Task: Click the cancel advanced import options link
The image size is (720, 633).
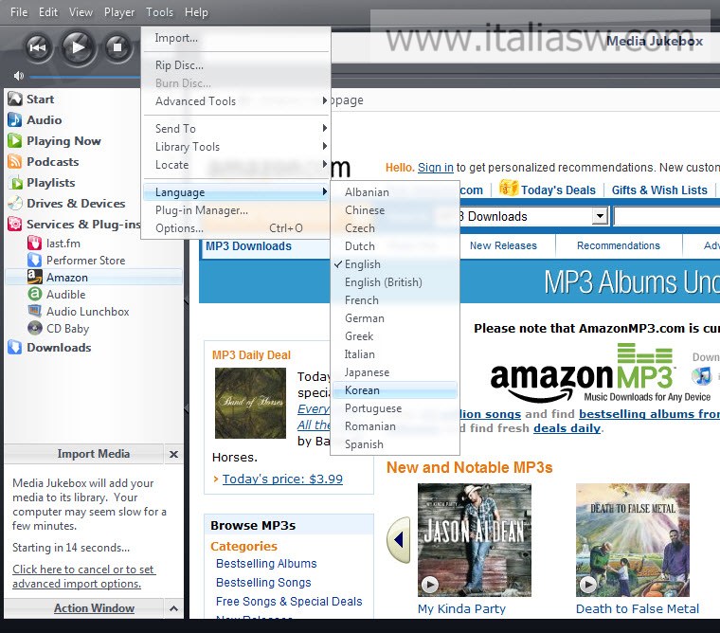Action: tap(83, 576)
